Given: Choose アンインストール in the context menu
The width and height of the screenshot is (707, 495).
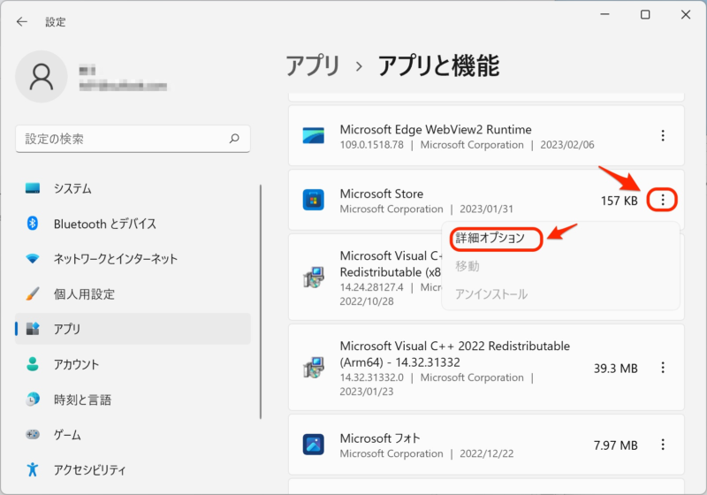Looking at the screenshot, I should 491,294.
